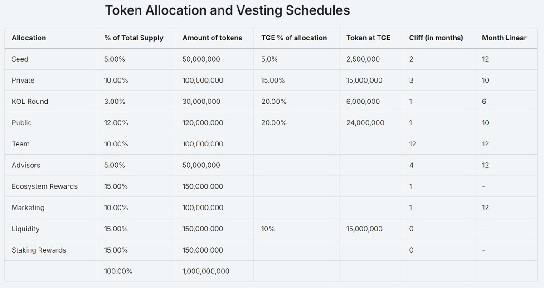Image resolution: width=544 pixels, height=288 pixels.
Task: Select the 24,000,000 Token at TGE cell
Action: click(x=365, y=123)
